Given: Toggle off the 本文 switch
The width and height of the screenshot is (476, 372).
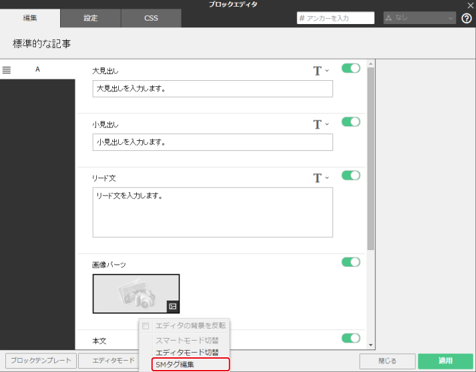Looking at the screenshot, I should (x=351, y=338).
